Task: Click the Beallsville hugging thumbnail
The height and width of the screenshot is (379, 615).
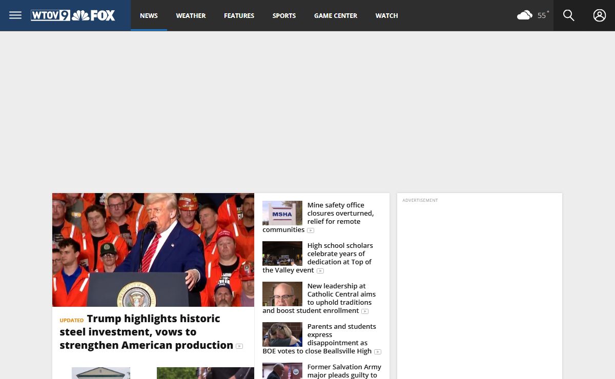Action: [282, 334]
